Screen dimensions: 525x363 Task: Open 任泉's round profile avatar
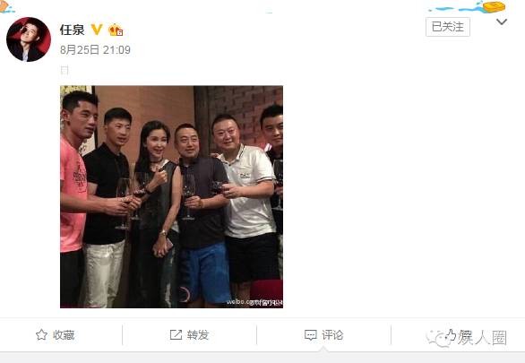click(29, 39)
